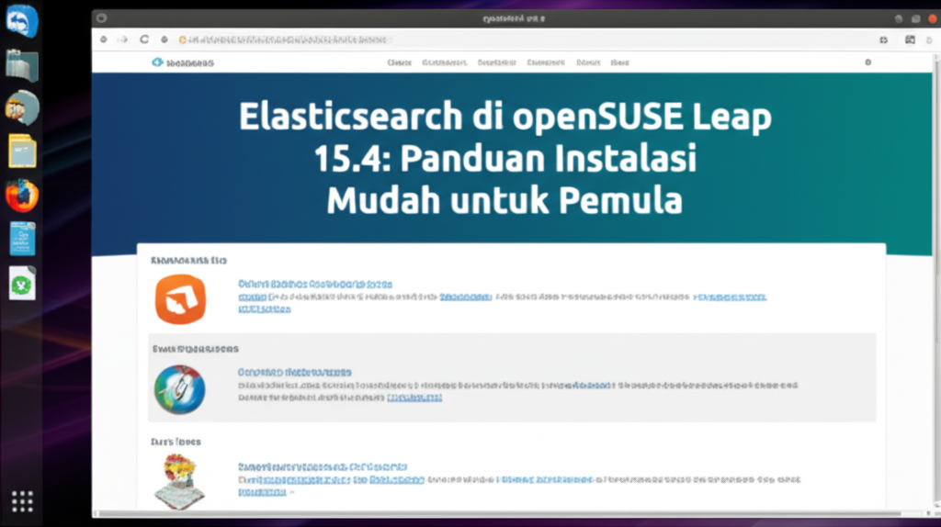Open the green-logo document app in dock
The height and width of the screenshot is (527, 941).
[22, 283]
